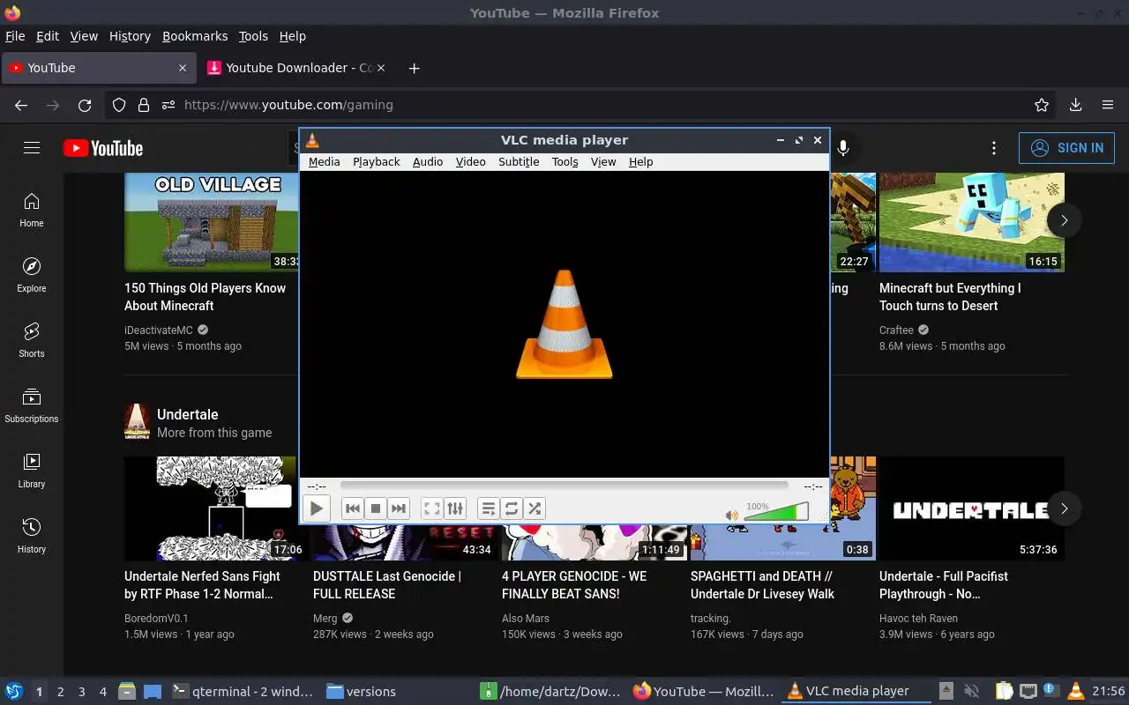Toggle VLC random shuffle
The image size is (1129, 705).
[x=535, y=508]
